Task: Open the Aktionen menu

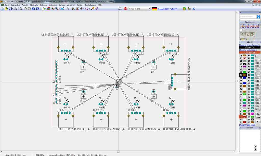Action: click(53, 5)
